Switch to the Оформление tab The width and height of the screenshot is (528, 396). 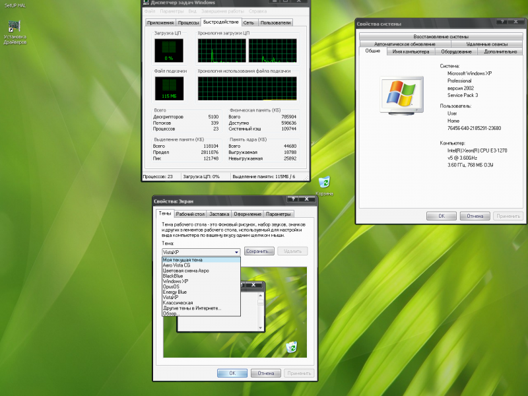(x=247, y=214)
